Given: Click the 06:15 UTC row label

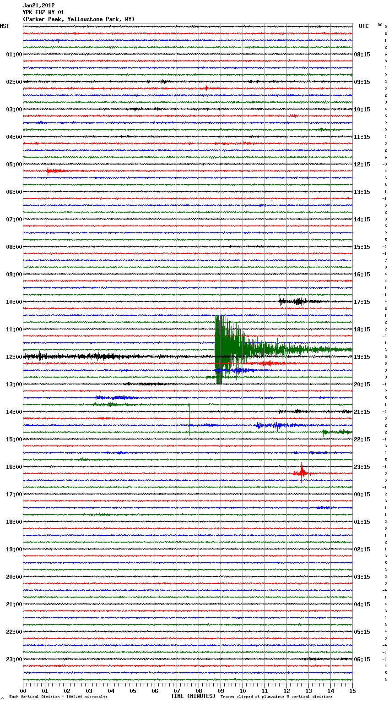Looking at the screenshot, I should click(x=362, y=659).
